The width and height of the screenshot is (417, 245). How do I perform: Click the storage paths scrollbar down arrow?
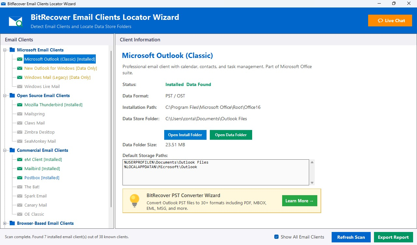312,183
